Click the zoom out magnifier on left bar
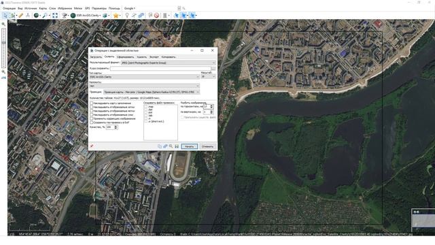This screenshot has height=245, width=435. (3, 72)
